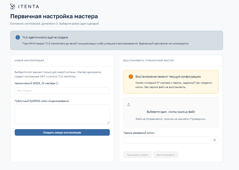Screen dimensions: 239x170
Task: Click the "Восстановить утраченный мастер" card header
Action: click(171, 60)
